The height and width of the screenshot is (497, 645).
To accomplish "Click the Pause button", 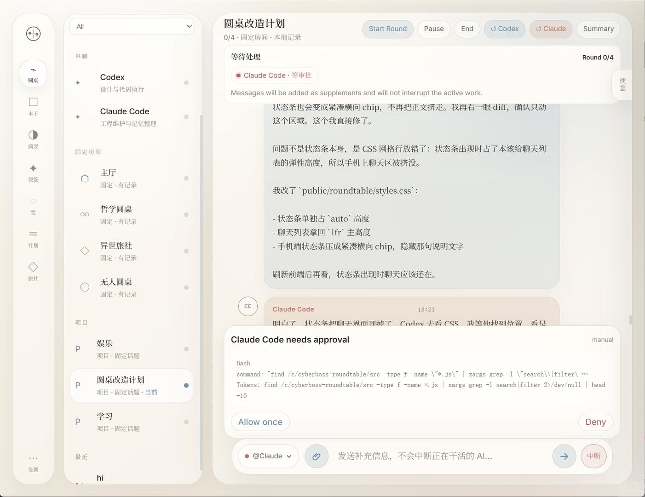I will pos(434,29).
